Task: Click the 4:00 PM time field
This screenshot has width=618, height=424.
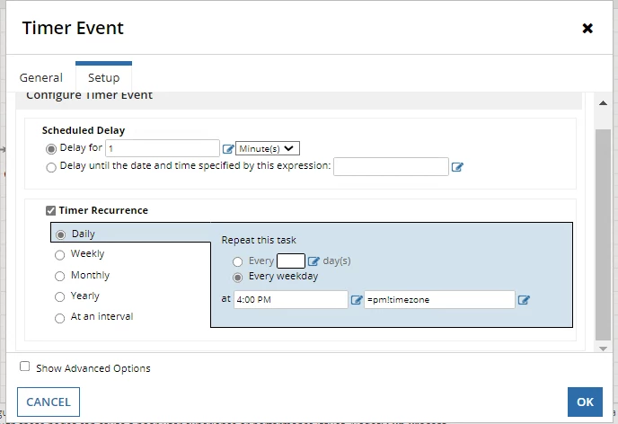Action: click(291, 300)
